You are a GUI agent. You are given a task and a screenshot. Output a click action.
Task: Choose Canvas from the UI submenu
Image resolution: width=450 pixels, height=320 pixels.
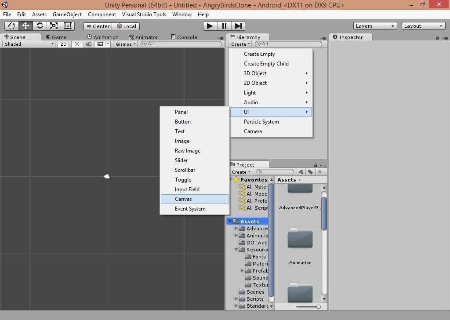[x=195, y=199]
